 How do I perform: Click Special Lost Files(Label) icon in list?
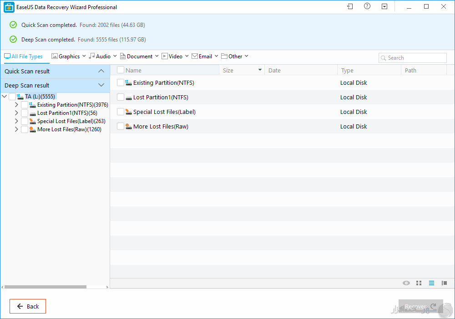coord(129,112)
